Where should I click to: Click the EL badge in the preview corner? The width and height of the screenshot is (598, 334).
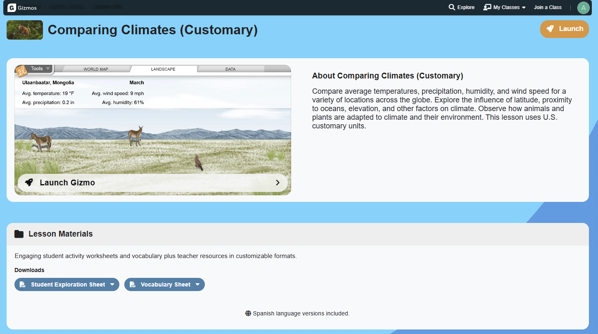tap(21, 71)
